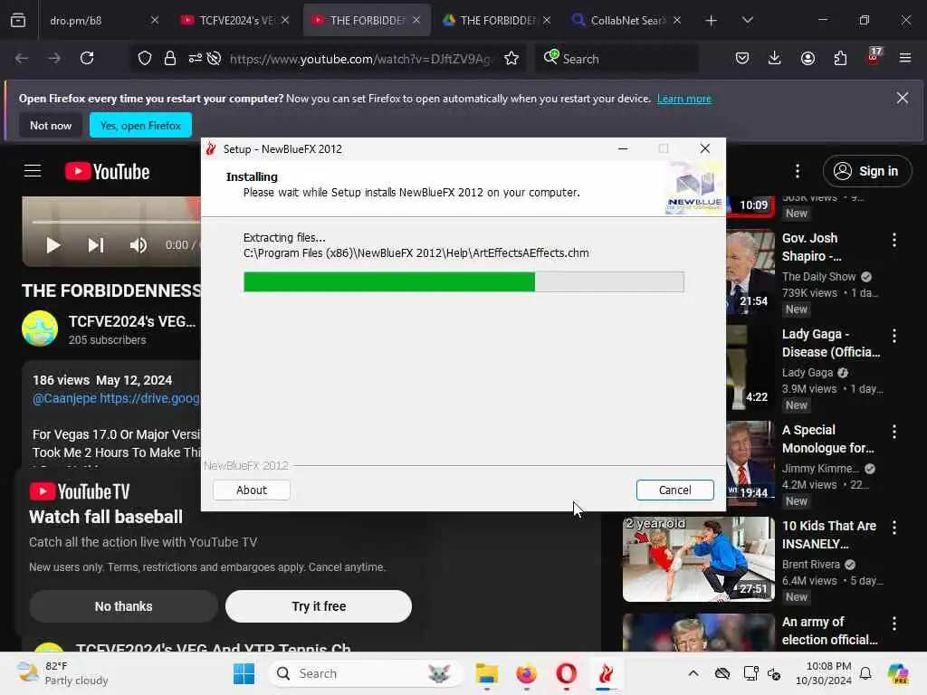
Task: Skip to the next video
Action: coord(96,244)
